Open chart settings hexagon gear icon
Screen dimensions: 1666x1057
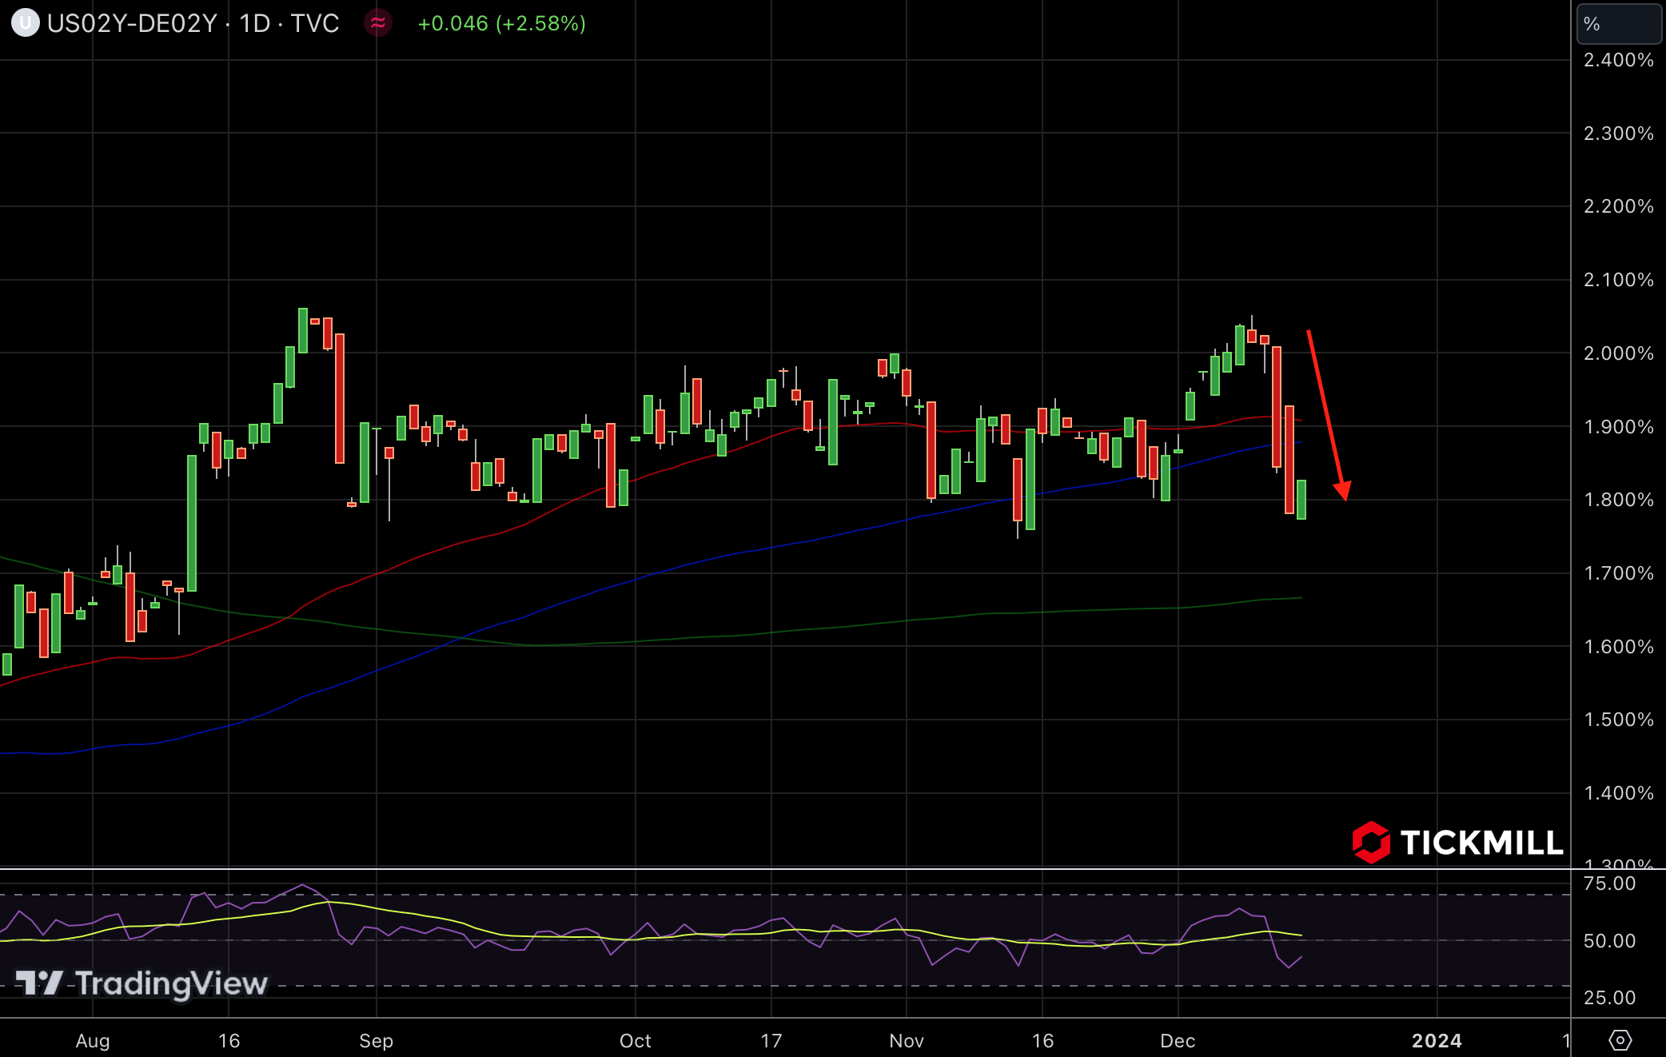pos(1620,1040)
